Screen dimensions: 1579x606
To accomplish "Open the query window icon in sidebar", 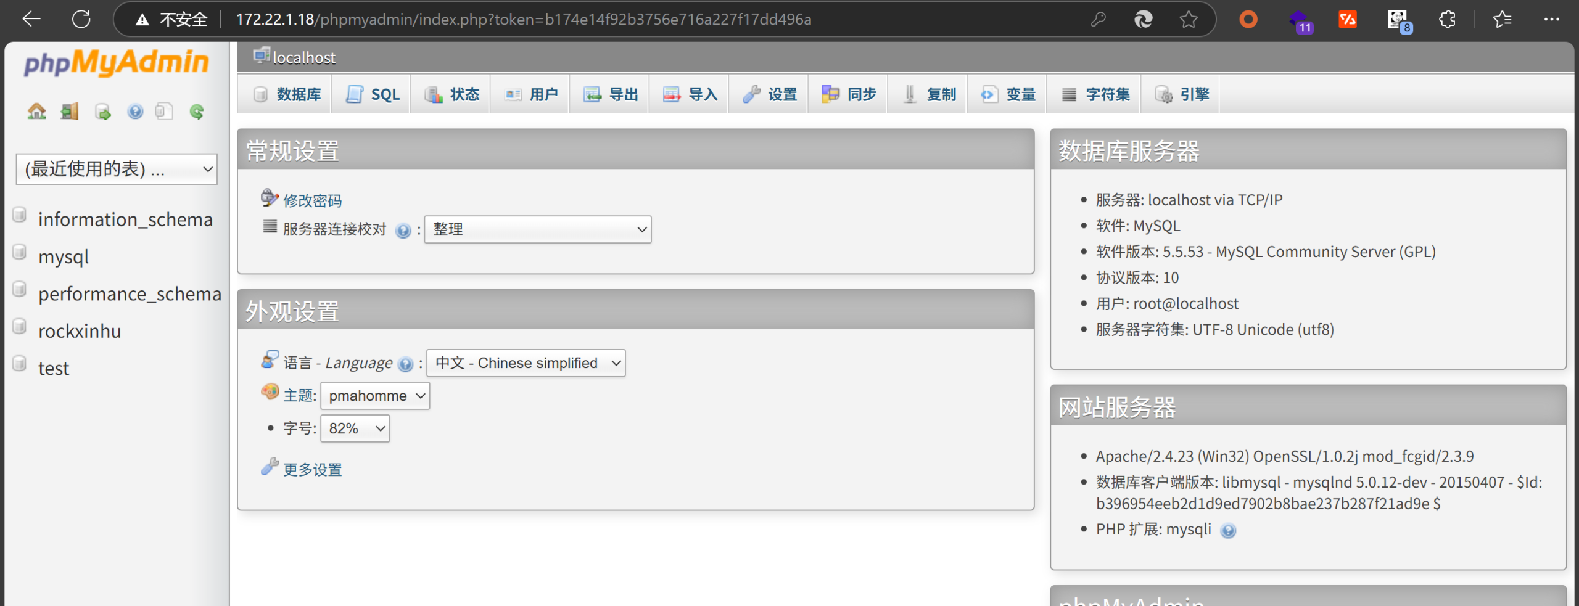I will [102, 112].
